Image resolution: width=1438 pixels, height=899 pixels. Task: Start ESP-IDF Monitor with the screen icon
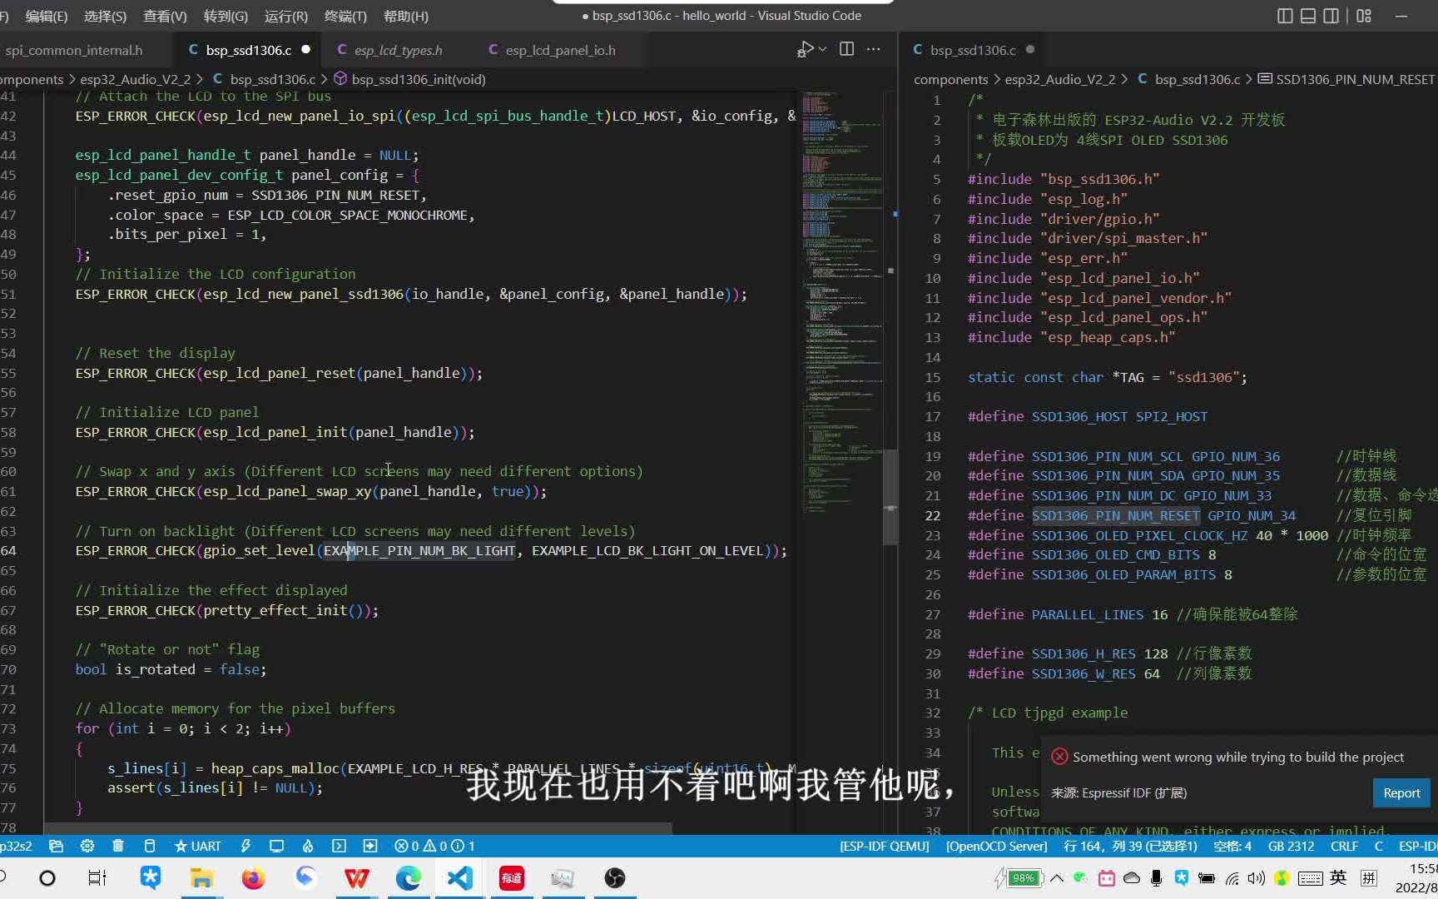click(x=276, y=846)
